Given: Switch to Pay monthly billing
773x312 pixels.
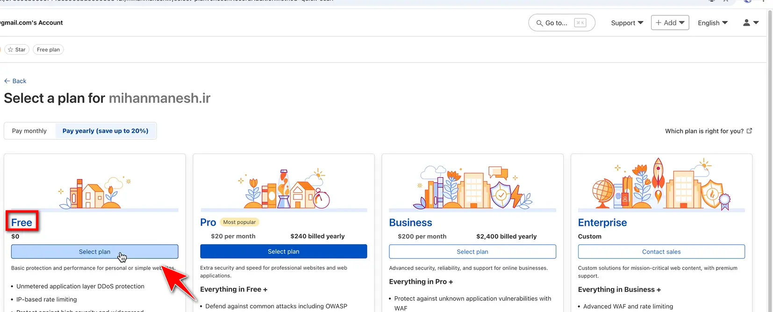Looking at the screenshot, I should click(29, 131).
